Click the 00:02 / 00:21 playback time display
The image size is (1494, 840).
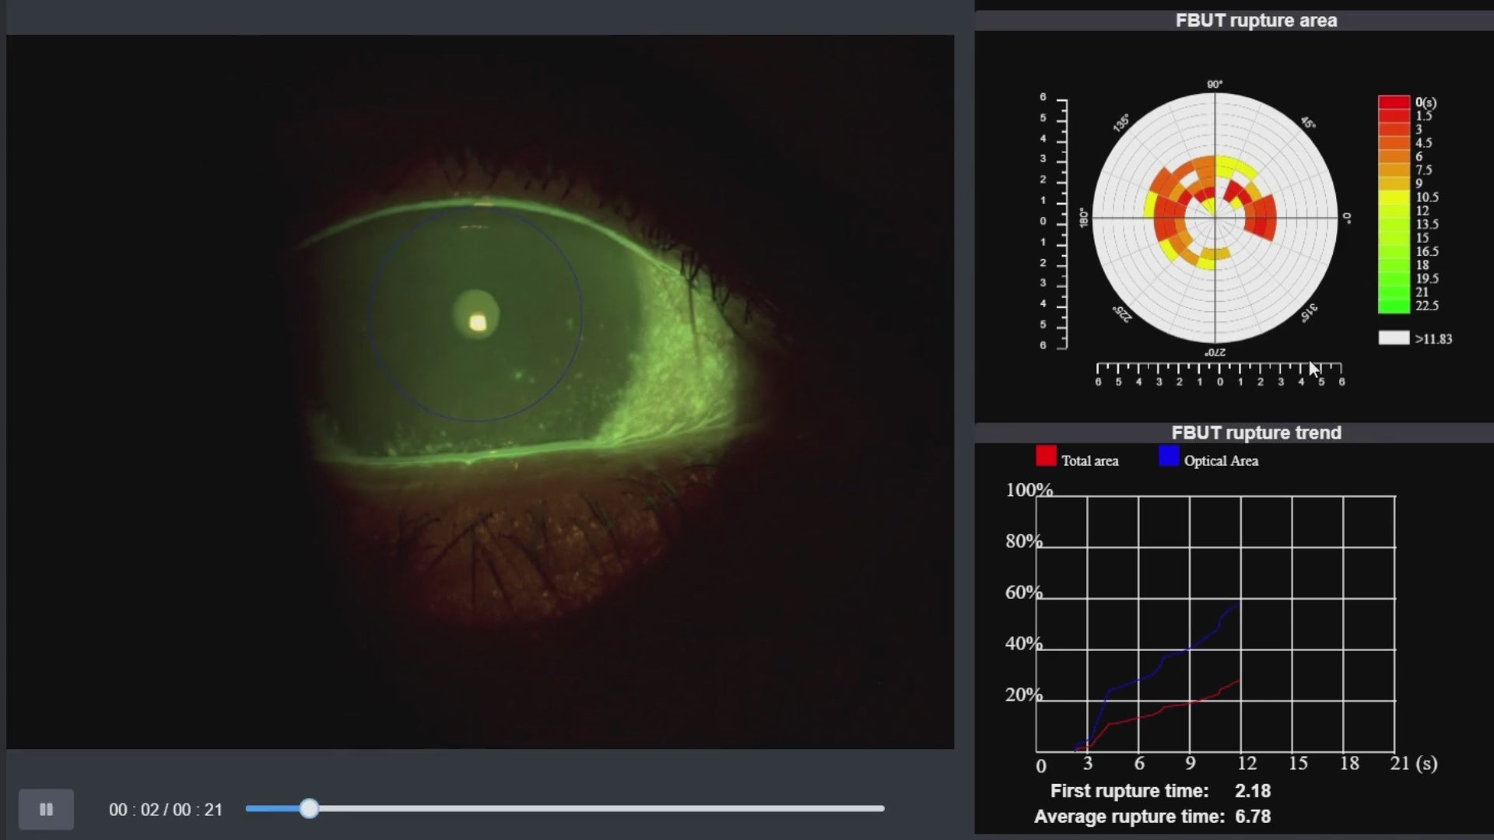(x=166, y=810)
